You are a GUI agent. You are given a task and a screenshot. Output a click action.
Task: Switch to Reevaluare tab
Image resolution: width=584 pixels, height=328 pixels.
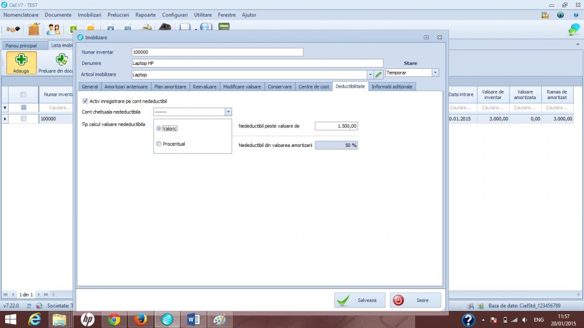coord(205,87)
